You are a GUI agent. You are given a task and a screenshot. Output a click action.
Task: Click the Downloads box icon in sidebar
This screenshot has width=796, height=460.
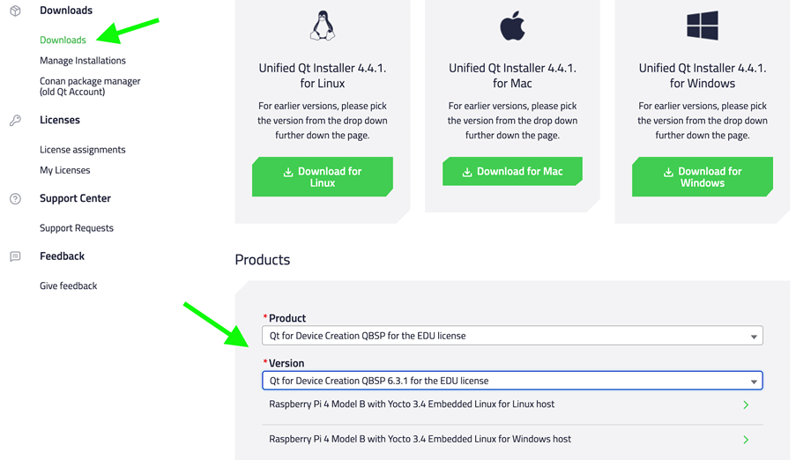coord(15,11)
